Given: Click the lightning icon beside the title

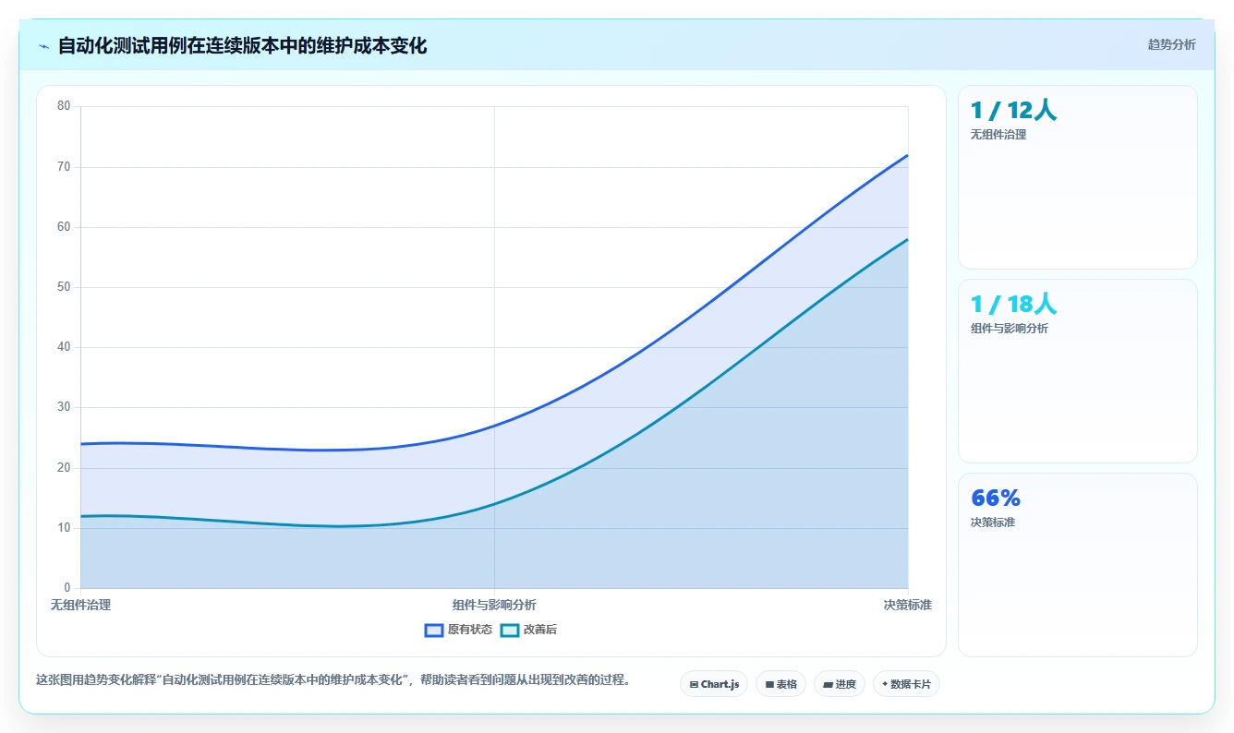Looking at the screenshot, I should [x=43, y=46].
